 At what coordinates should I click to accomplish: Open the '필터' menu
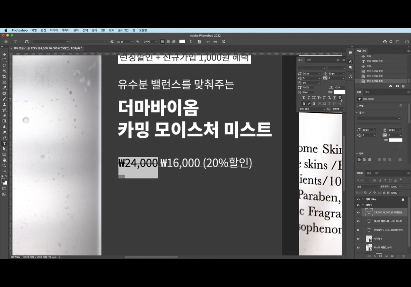(x=94, y=30)
